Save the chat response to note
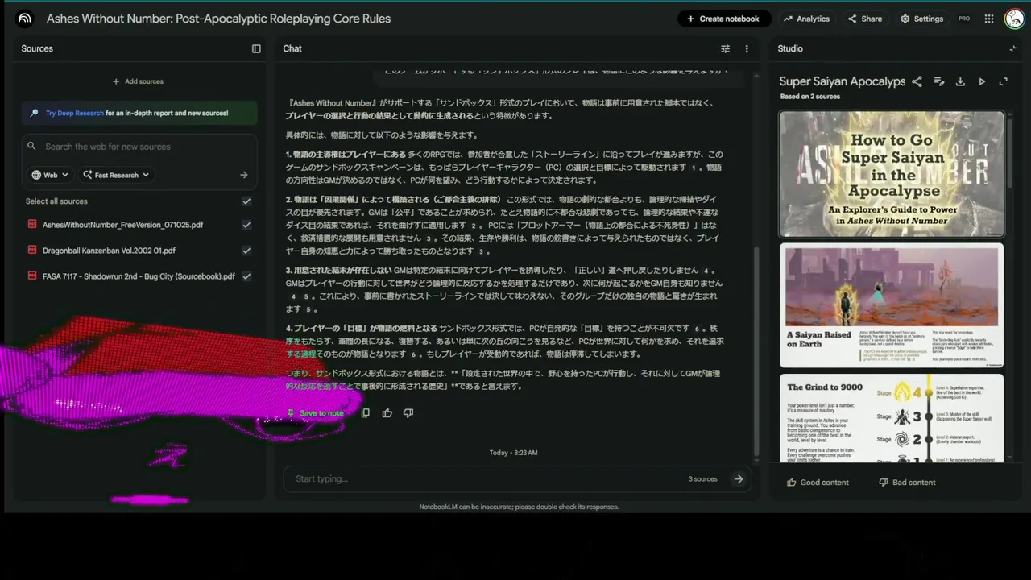This screenshot has height=580, width=1031. pos(315,413)
